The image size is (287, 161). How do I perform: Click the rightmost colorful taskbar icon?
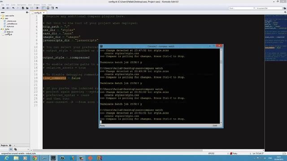(x=100, y=158)
